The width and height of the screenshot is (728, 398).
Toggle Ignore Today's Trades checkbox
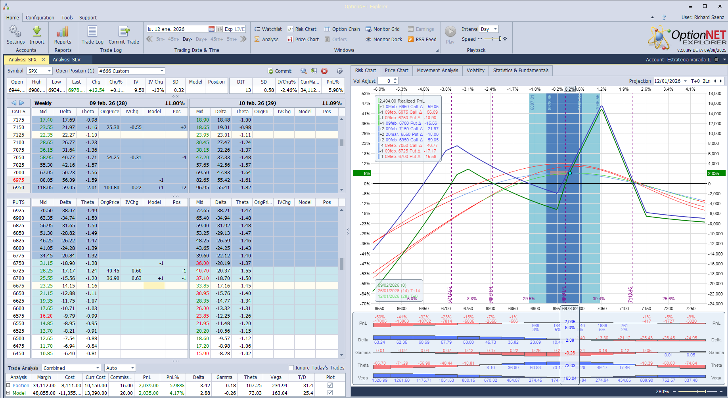tap(291, 368)
